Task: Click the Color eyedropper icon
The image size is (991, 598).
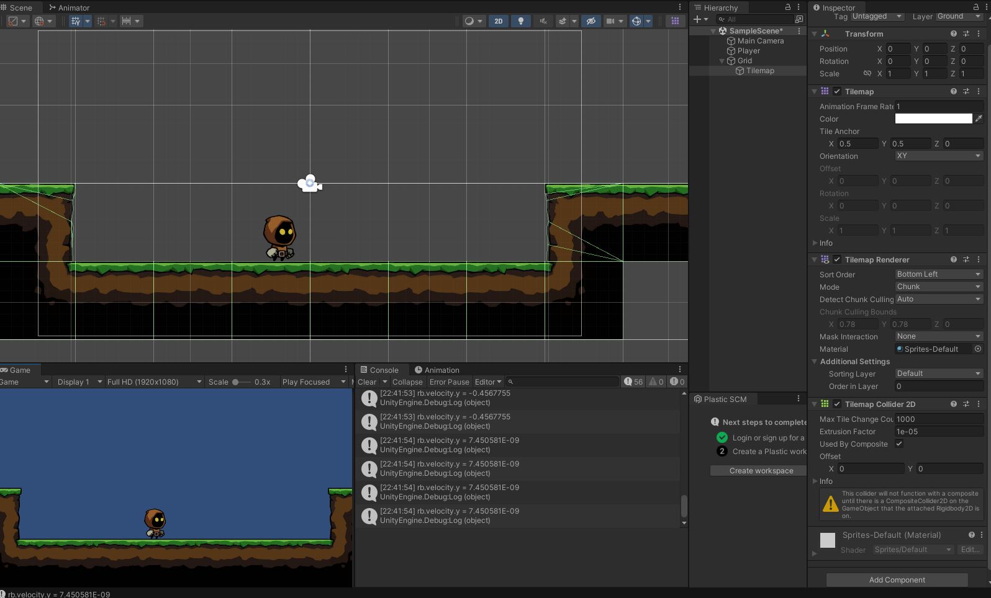Action: [979, 118]
